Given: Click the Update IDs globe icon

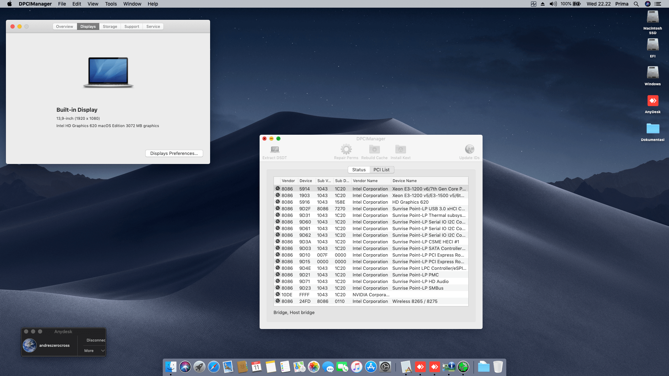Looking at the screenshot, I should 469,150.
